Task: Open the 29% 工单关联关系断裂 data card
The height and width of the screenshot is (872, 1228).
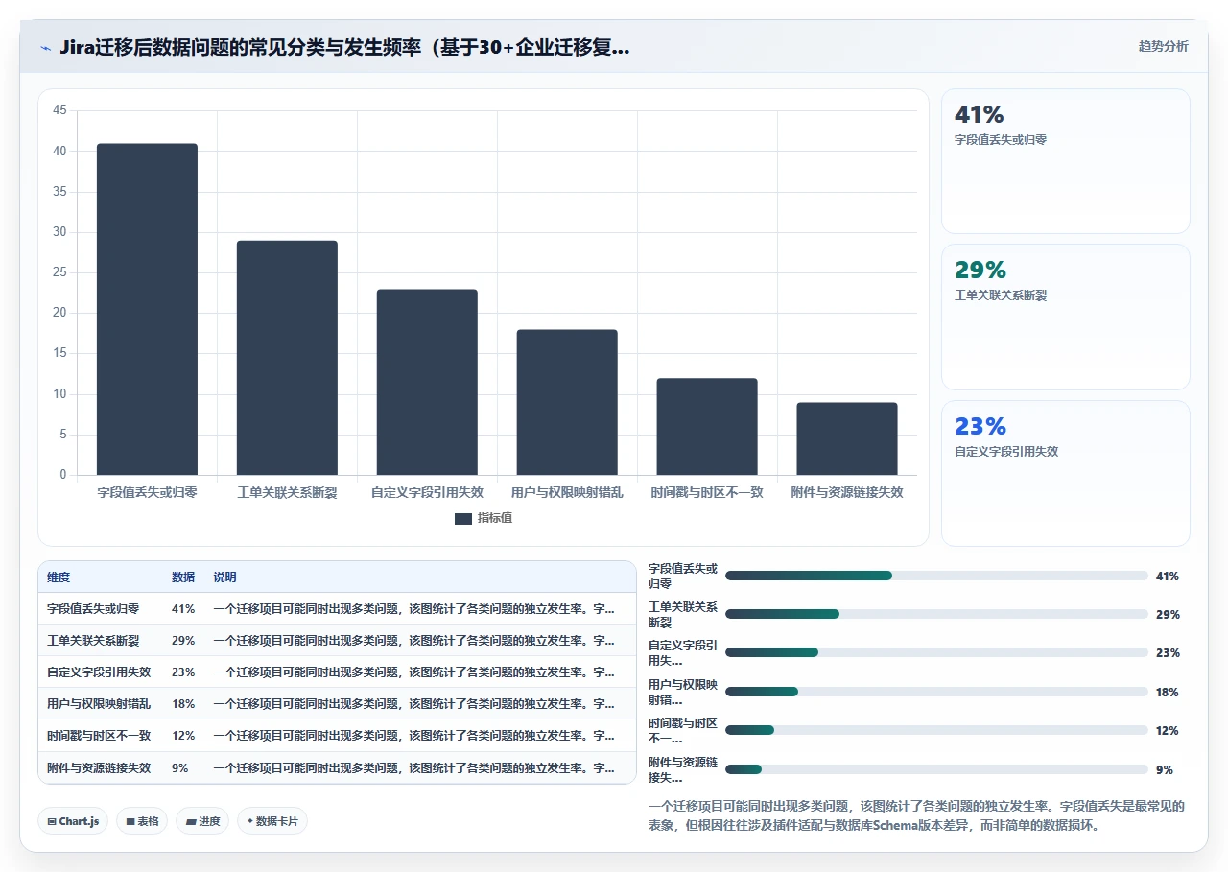Action: coord(1066,317)
